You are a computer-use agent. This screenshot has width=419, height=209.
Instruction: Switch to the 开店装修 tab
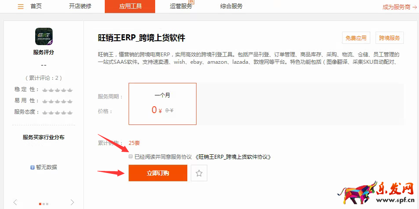[80, 7]
